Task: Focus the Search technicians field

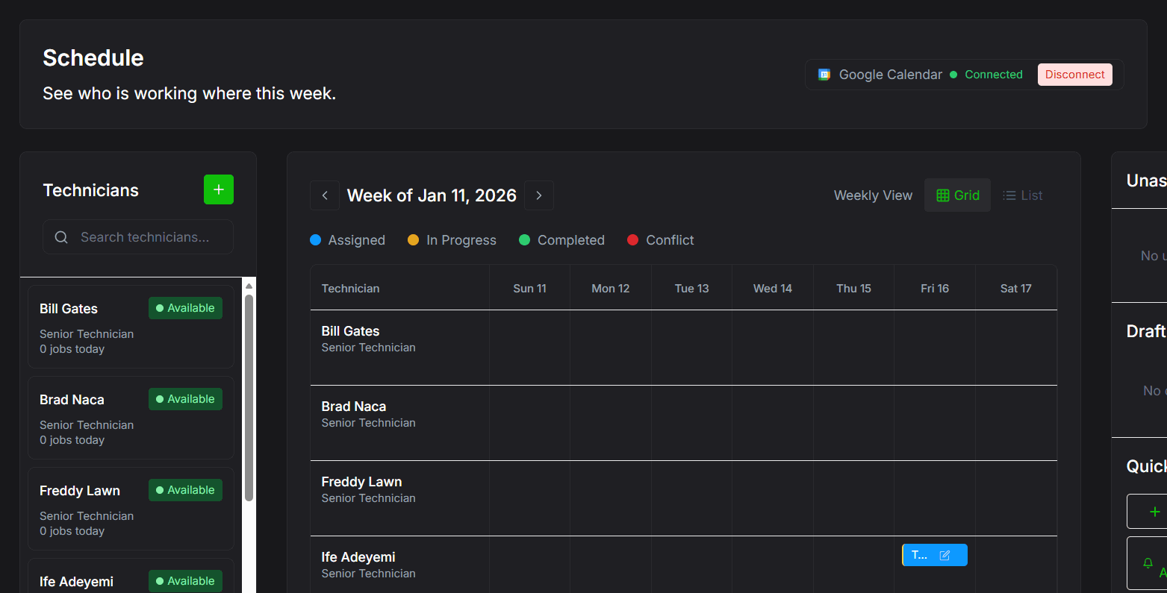Action: click(138, 237)
